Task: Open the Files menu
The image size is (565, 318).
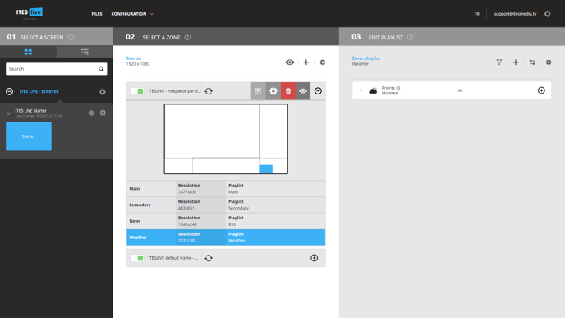Action: pos(97,14)
